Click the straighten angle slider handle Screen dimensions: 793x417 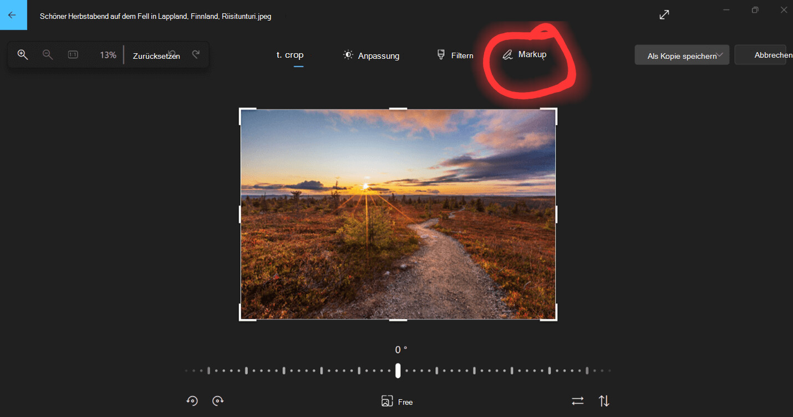pyautogui.click(x=398, y=370)
